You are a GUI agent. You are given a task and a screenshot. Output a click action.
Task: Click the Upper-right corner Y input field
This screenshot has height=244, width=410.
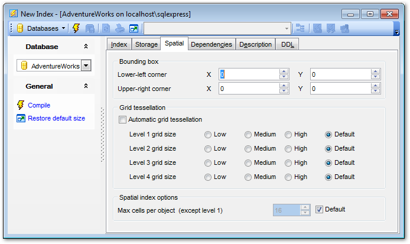click(340, 89)
